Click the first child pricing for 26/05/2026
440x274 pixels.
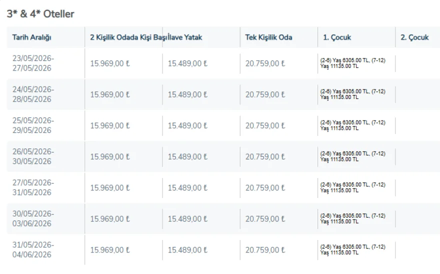[x=352, y=156]
